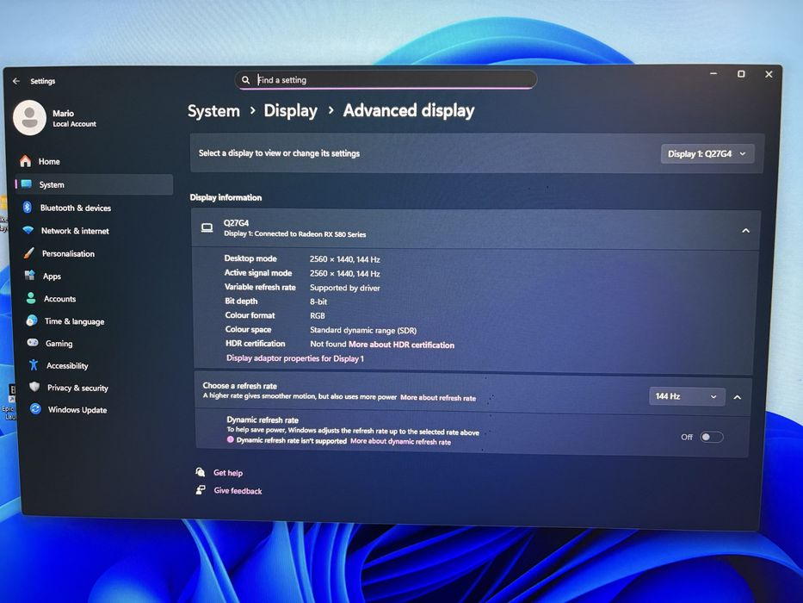Open the 144 Hz refresh rate dropdown

tap(687, 396)
